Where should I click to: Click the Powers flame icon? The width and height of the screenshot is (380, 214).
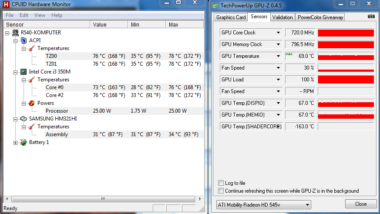click(32, 103)
